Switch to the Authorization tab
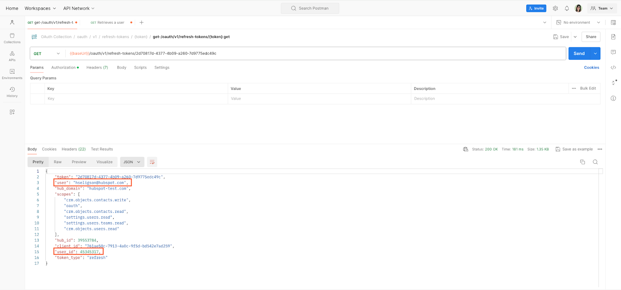621x290 pixels. coord(65,67)
